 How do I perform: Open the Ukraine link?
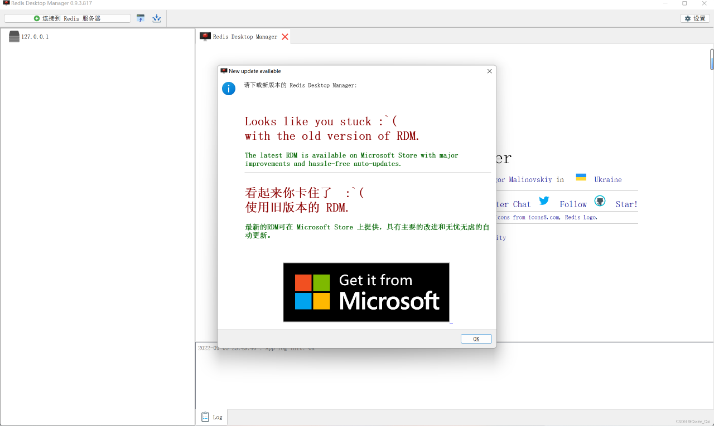608,179
